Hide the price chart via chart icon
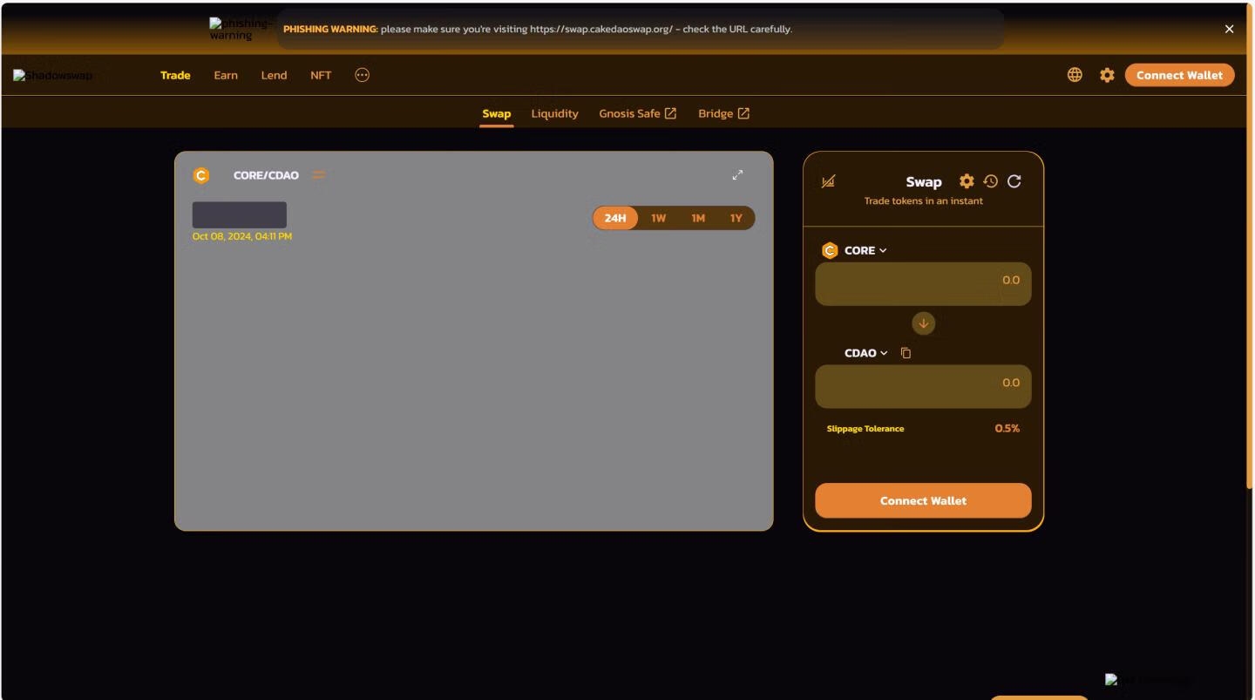 [x=828, y=181]
